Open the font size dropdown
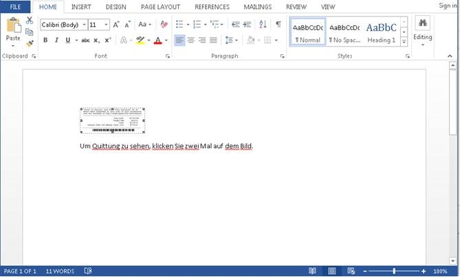The image size is (460, 277). tap(106, 25)
